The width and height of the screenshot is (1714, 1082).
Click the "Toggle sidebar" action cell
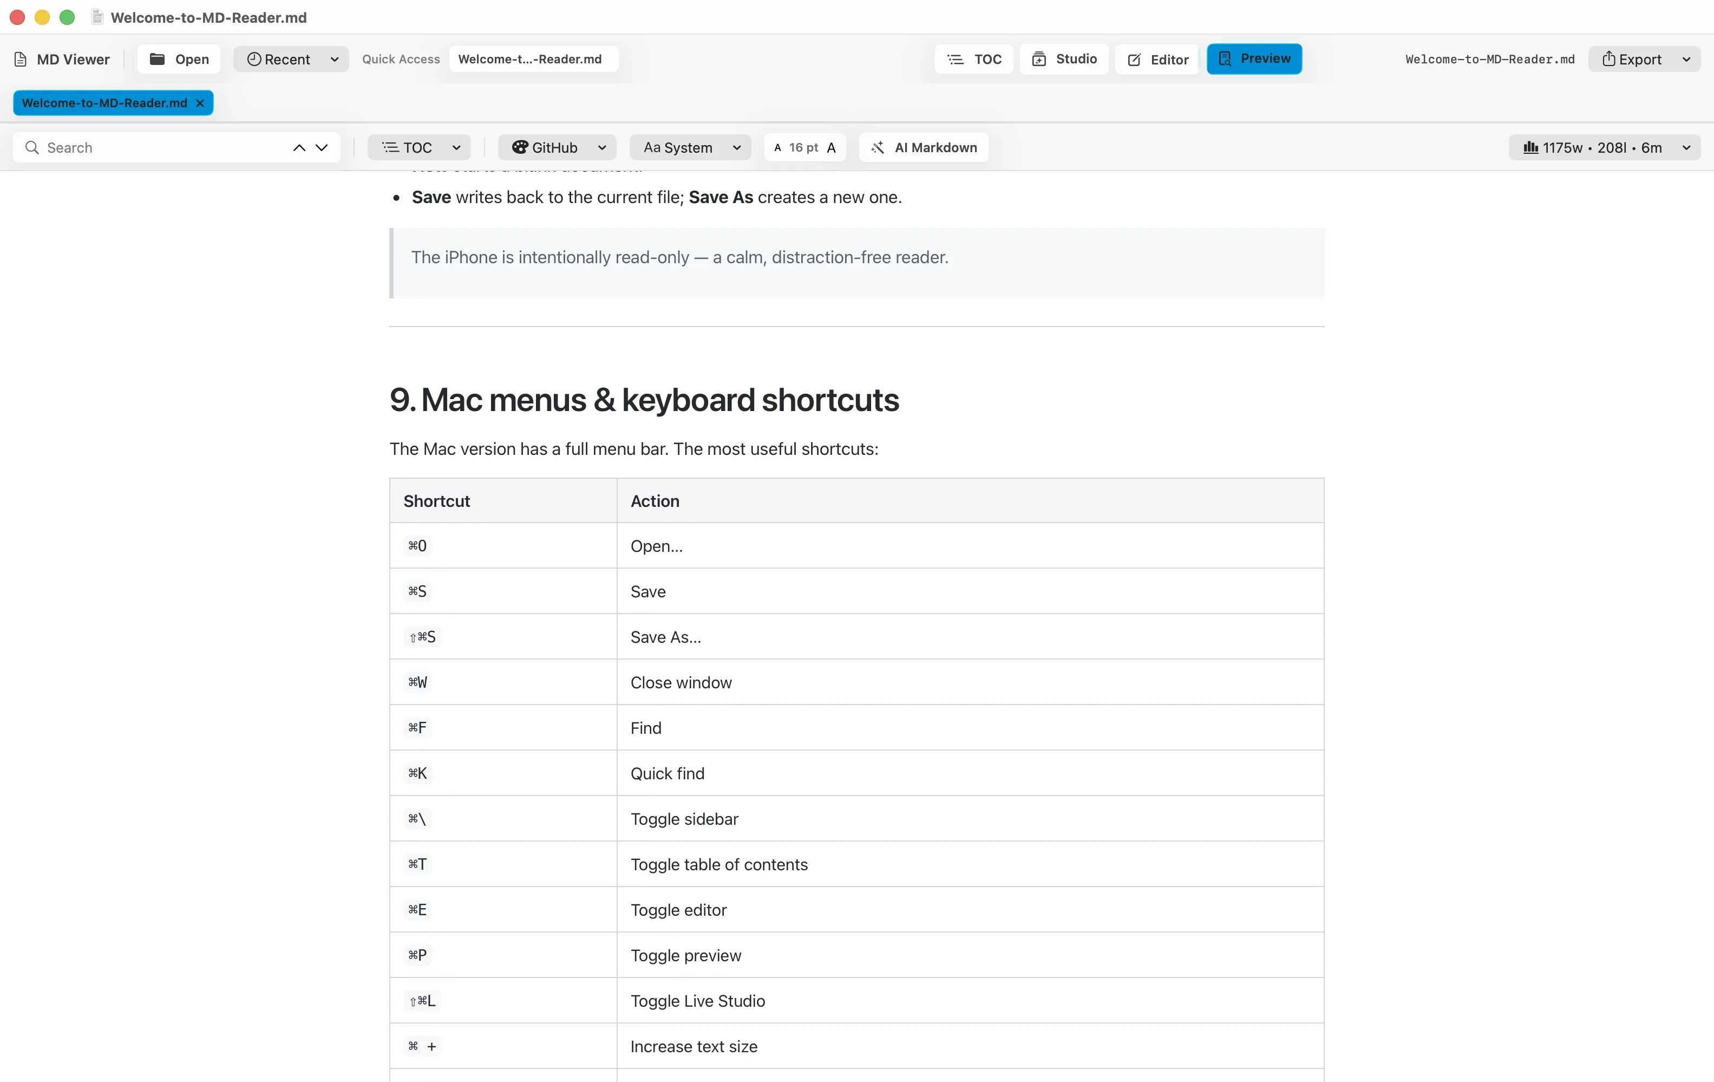point(970,819)
